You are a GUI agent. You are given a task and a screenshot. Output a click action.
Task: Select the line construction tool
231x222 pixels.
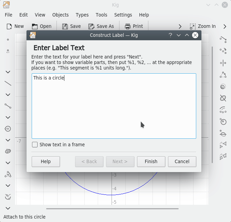(x=8, y=83)
